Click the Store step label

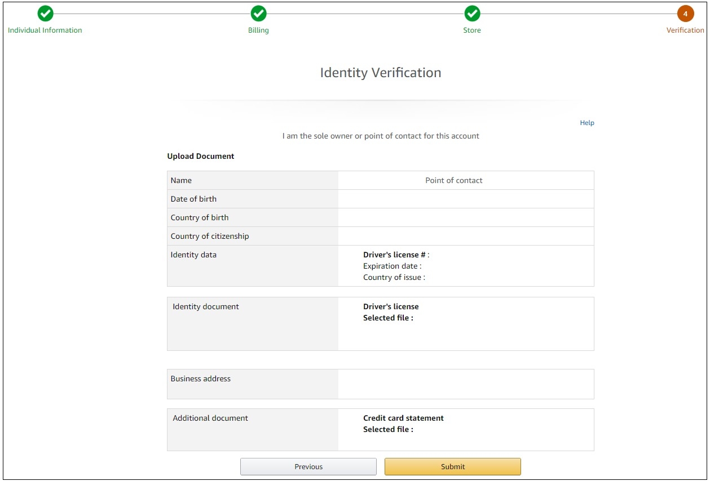(x=472, y=30)
